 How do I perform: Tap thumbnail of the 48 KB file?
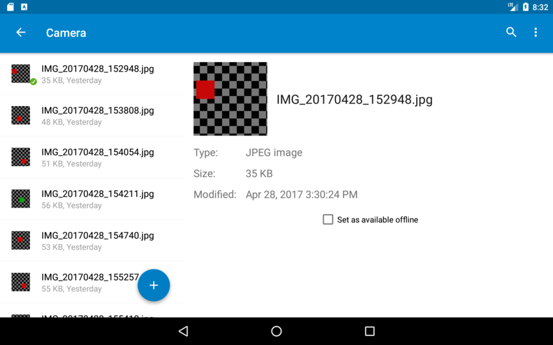21,115
